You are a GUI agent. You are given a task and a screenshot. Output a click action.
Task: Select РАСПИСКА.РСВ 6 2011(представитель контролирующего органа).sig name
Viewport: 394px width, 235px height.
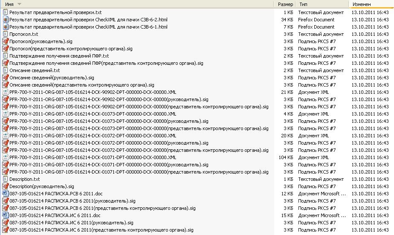tap(102, 209)
